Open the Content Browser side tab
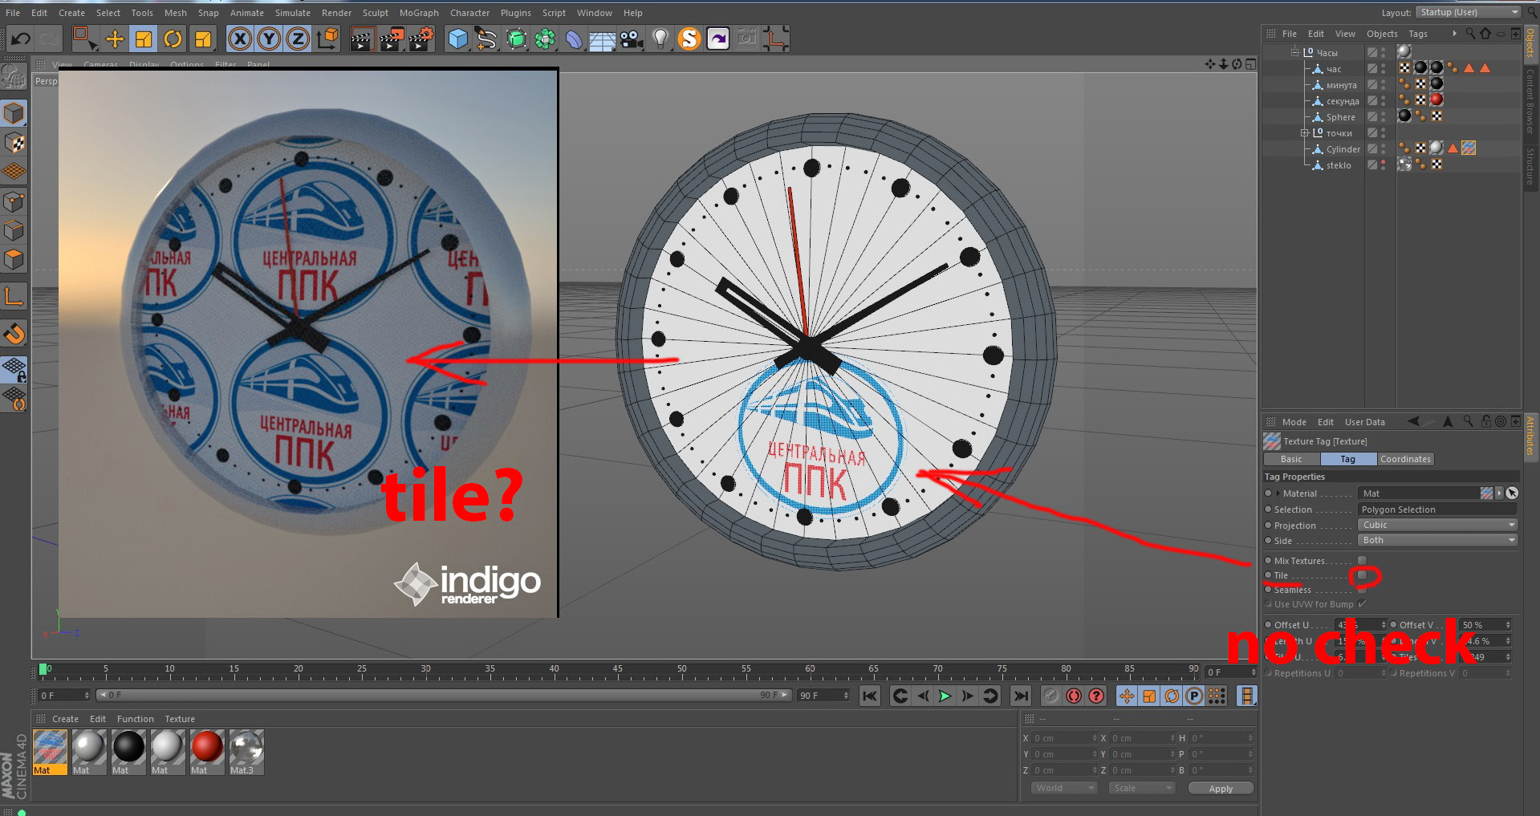The image size is (1540, 816). pos(1531,100)
